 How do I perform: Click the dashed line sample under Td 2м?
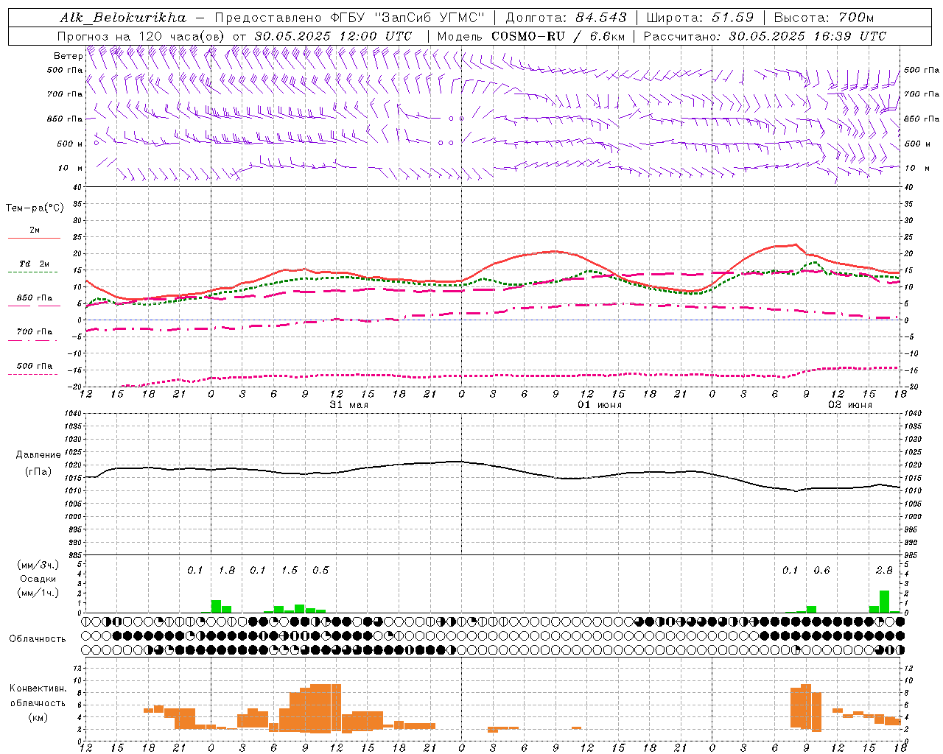point(34,272)
